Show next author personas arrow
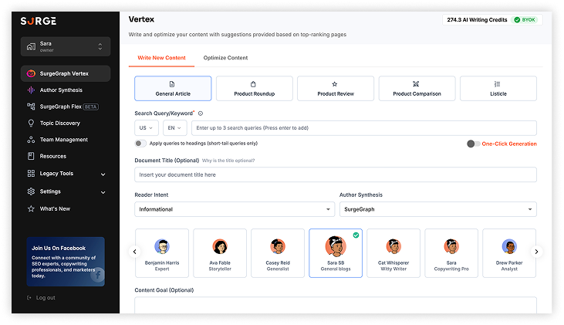Image resolution: width=564 pixels, height=325 pixels. pos(536,252)
